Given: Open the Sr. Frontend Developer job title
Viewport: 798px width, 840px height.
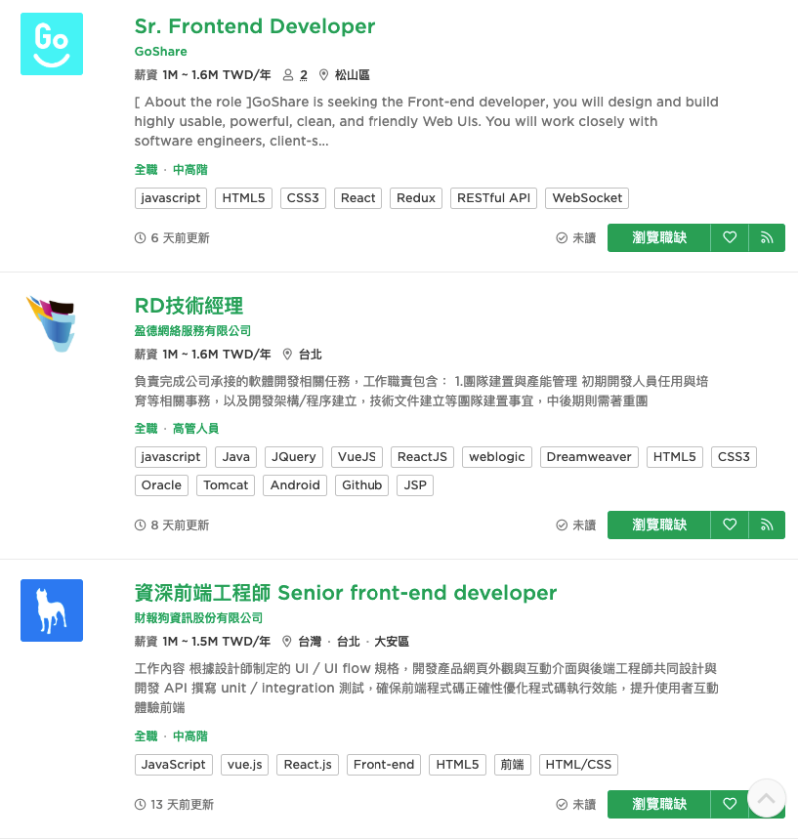Looking at the screenshot, I should (254, 26).
